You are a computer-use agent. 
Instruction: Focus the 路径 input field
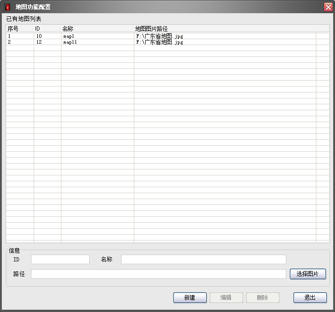158,274
